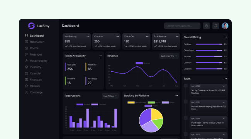The width and height of the screenshot is (251, 139).
Task: Check the Front Desk Verify task
Action: (x=186, y=118)
